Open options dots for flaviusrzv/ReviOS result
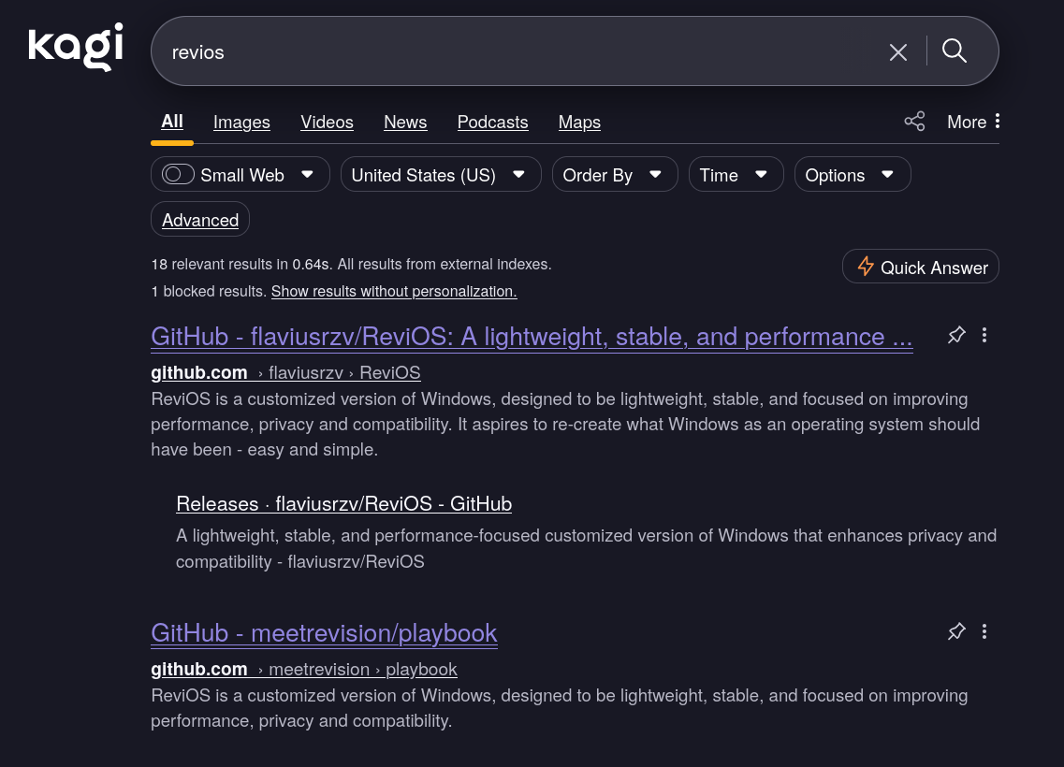This screenshot has width=1064, height=767. (x=984, y=335)
